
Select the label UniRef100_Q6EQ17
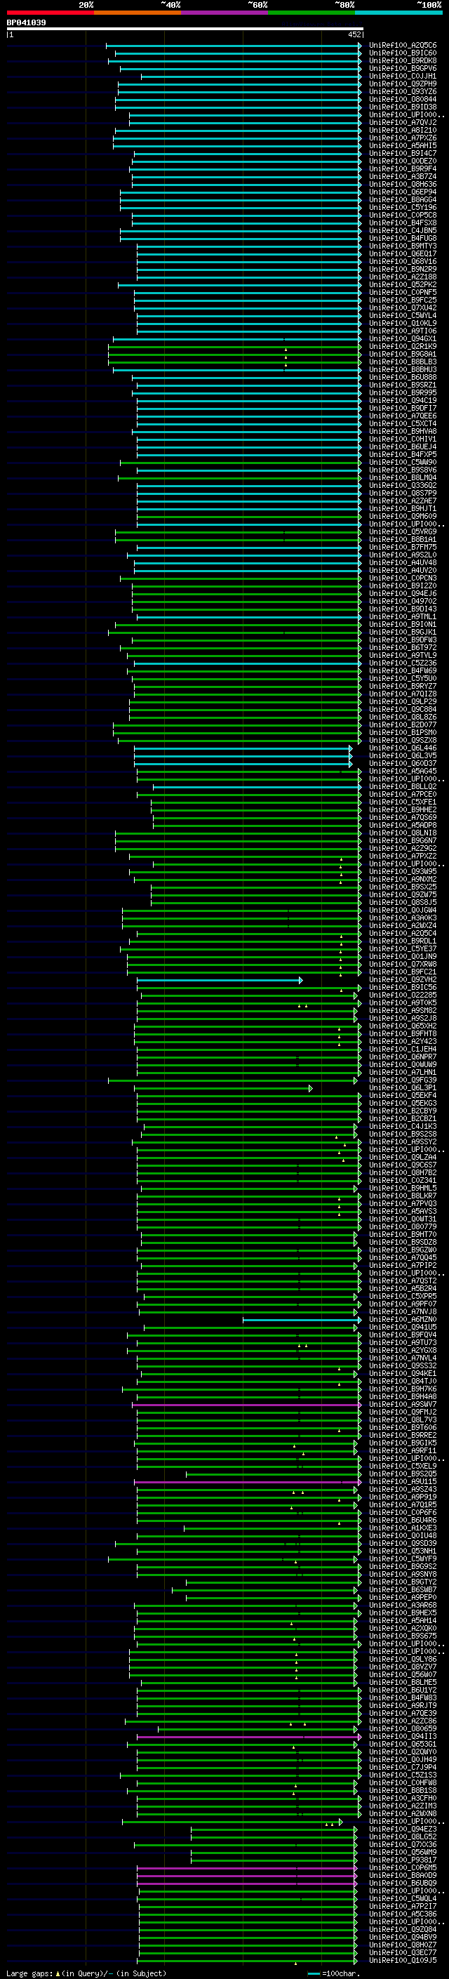click(403, 254)
